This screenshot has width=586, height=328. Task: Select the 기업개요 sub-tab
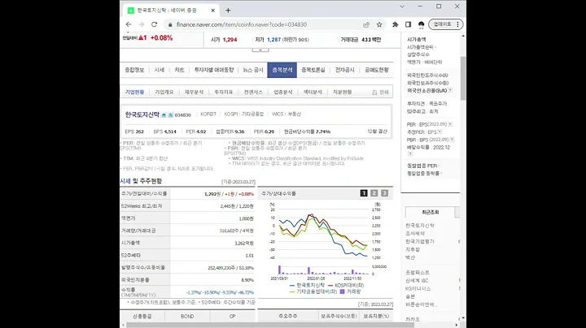(x=164, y=92)
